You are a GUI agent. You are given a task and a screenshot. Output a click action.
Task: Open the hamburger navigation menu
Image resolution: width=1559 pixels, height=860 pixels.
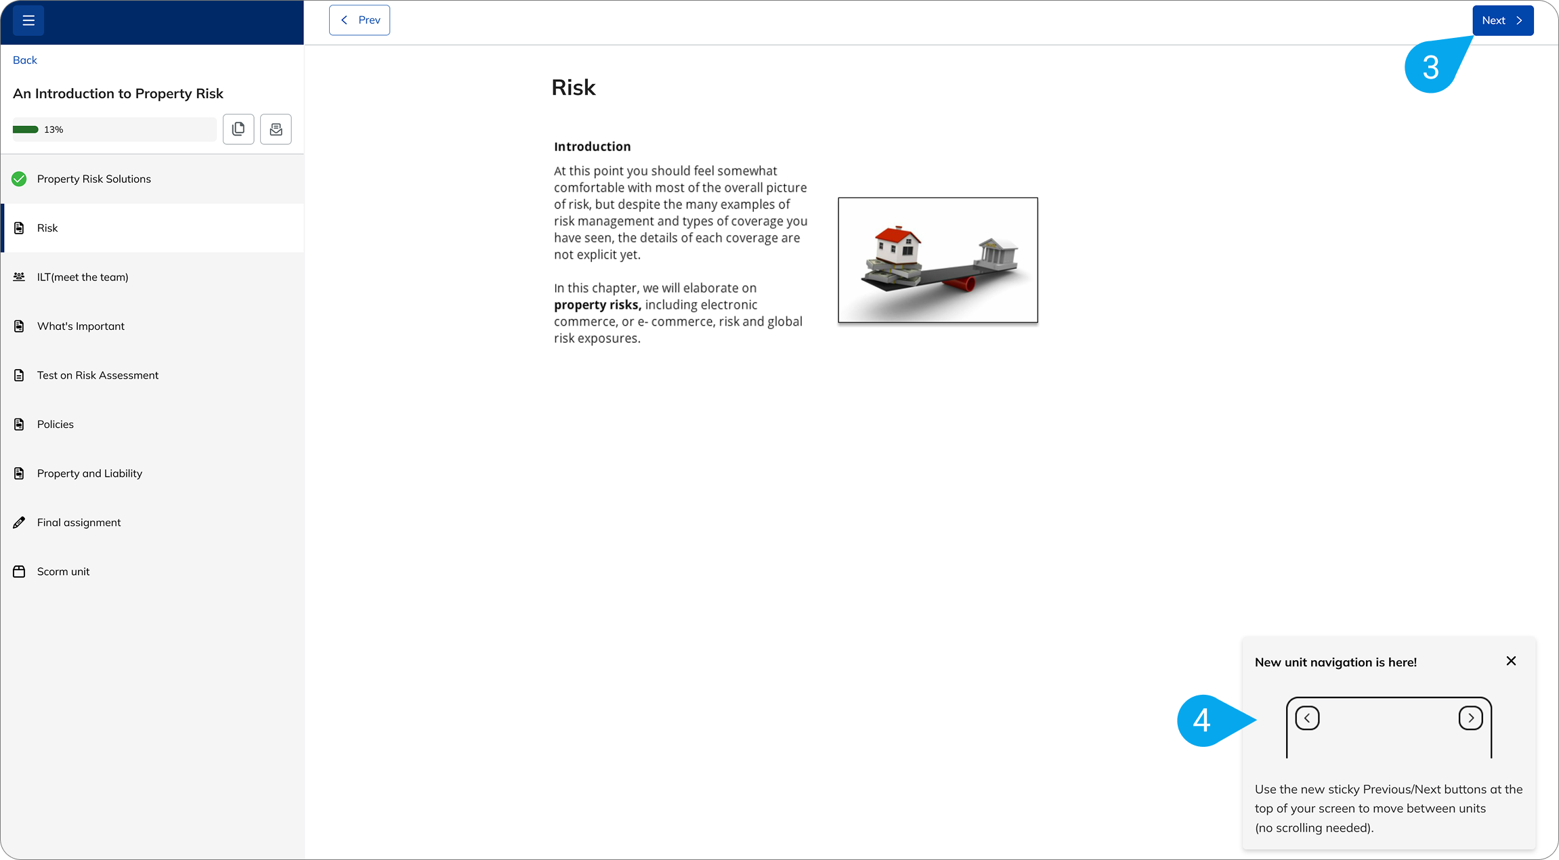28,20
